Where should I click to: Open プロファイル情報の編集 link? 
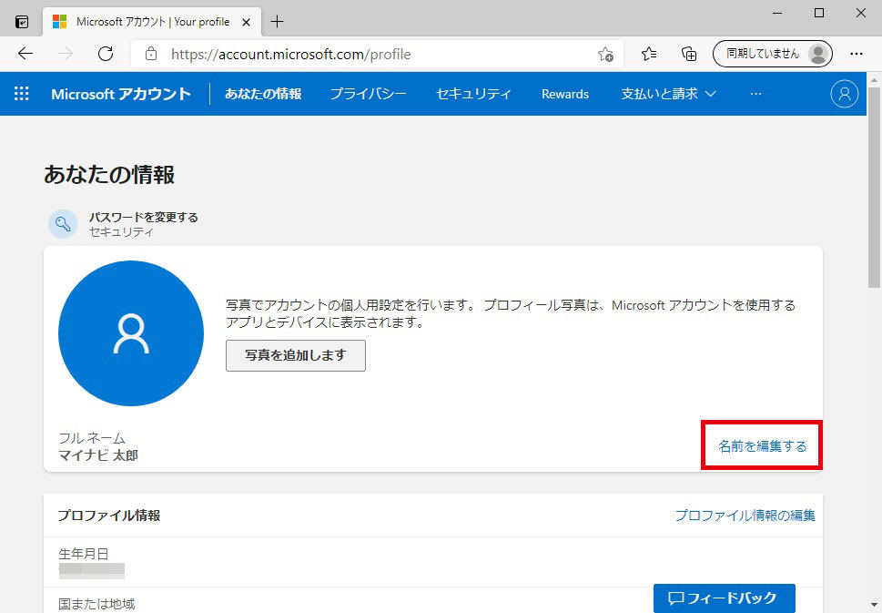pos(745,515)
